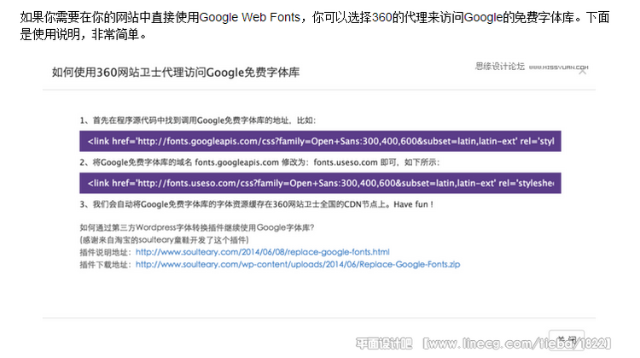Click the question 如何通过第三方Wordpress字体转换插件
The image size is (640, 358).
click(197, 227)
